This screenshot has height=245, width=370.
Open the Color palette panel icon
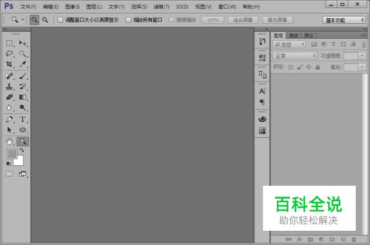[x=262, y=119]
